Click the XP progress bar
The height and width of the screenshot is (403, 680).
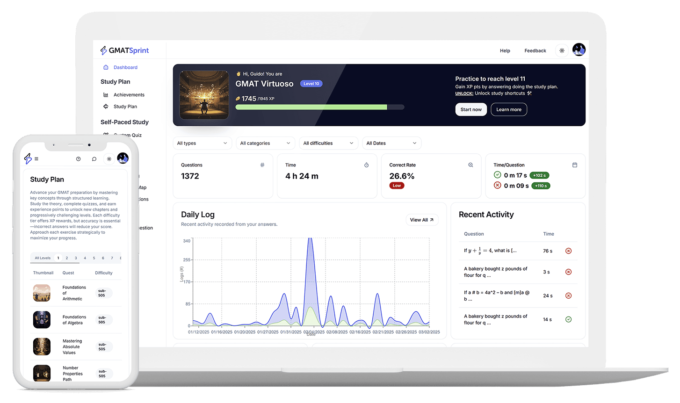click(320, 107)
